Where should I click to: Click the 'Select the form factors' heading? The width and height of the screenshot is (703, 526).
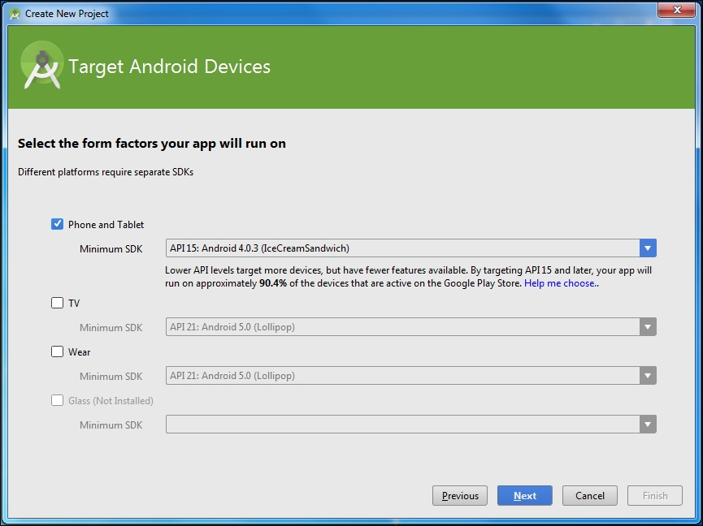point(152,144)
